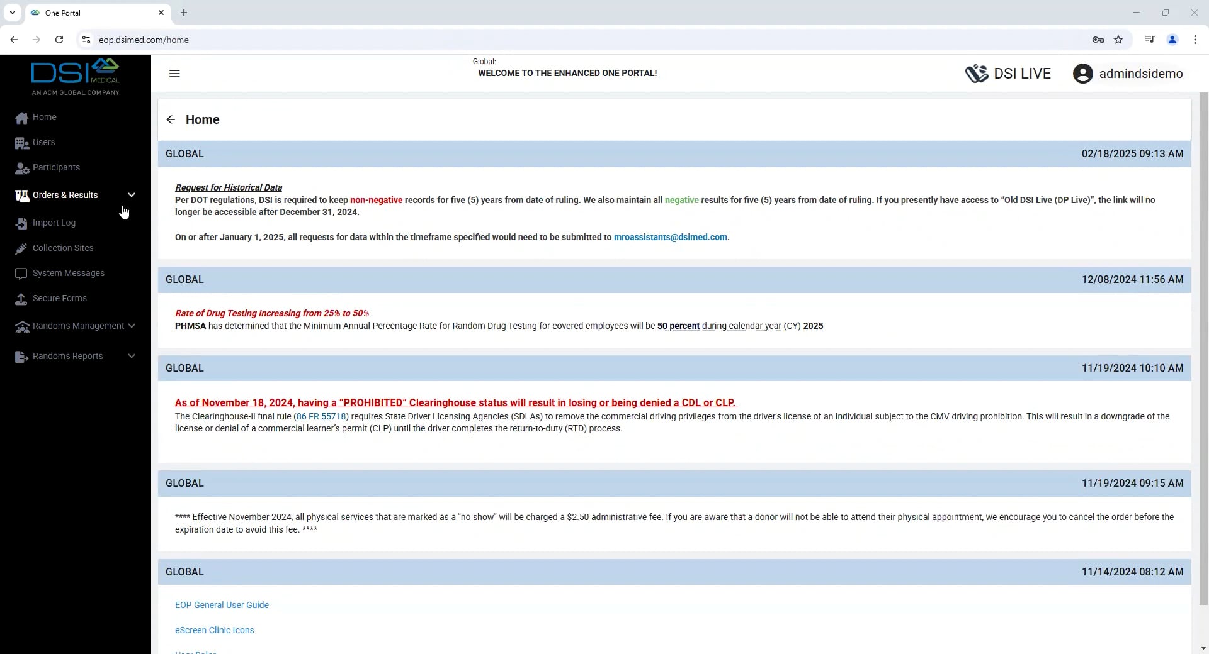Expand the Randoms Management chevron

tap(132, 326)
